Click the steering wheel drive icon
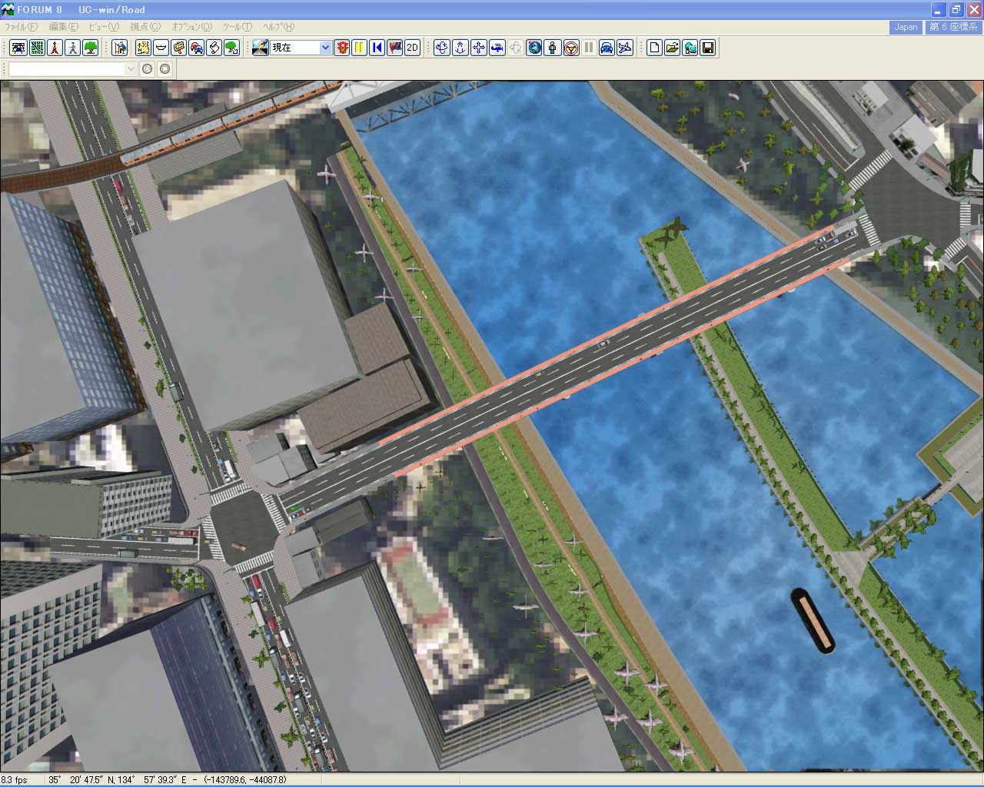The height and width of the screenshot is (787, 984). (570, 48)
